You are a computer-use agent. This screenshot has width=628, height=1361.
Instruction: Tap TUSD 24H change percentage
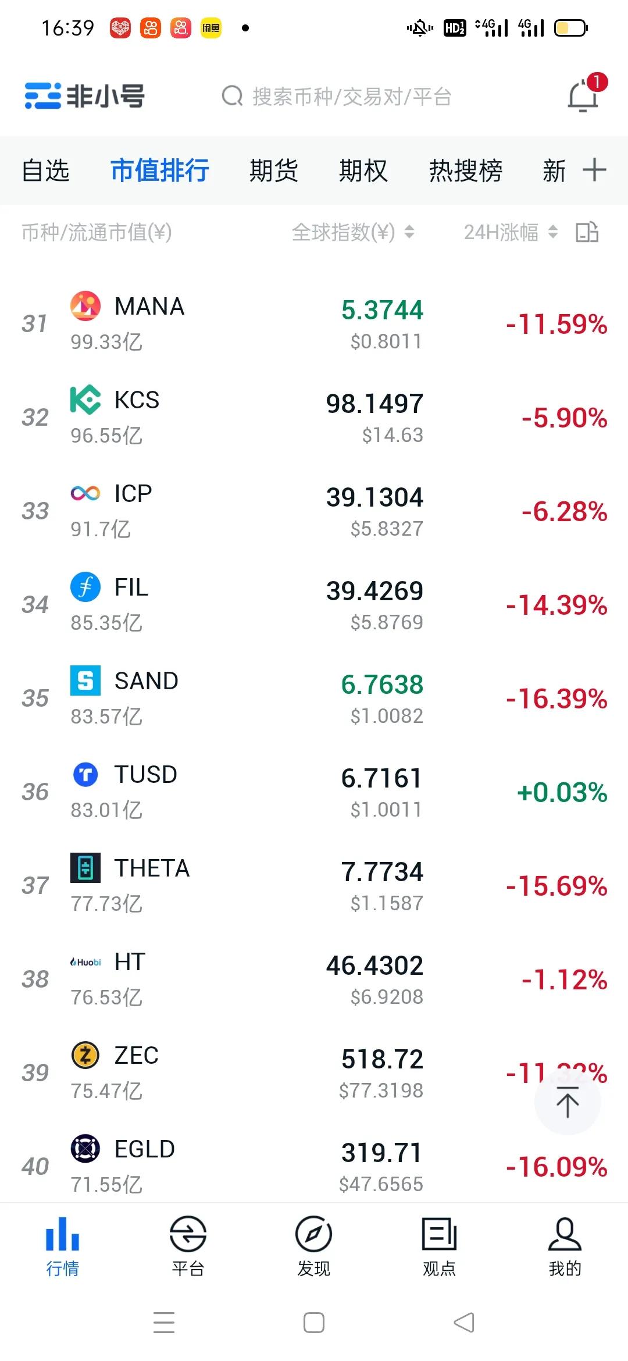pyautogui.click(x=562, y=792)
